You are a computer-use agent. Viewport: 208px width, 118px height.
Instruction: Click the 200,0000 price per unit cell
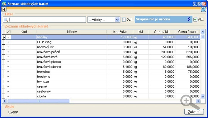coord(162,52)
